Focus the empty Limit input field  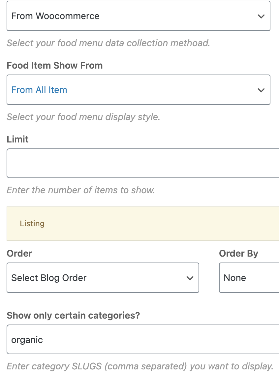pos(143,163)
